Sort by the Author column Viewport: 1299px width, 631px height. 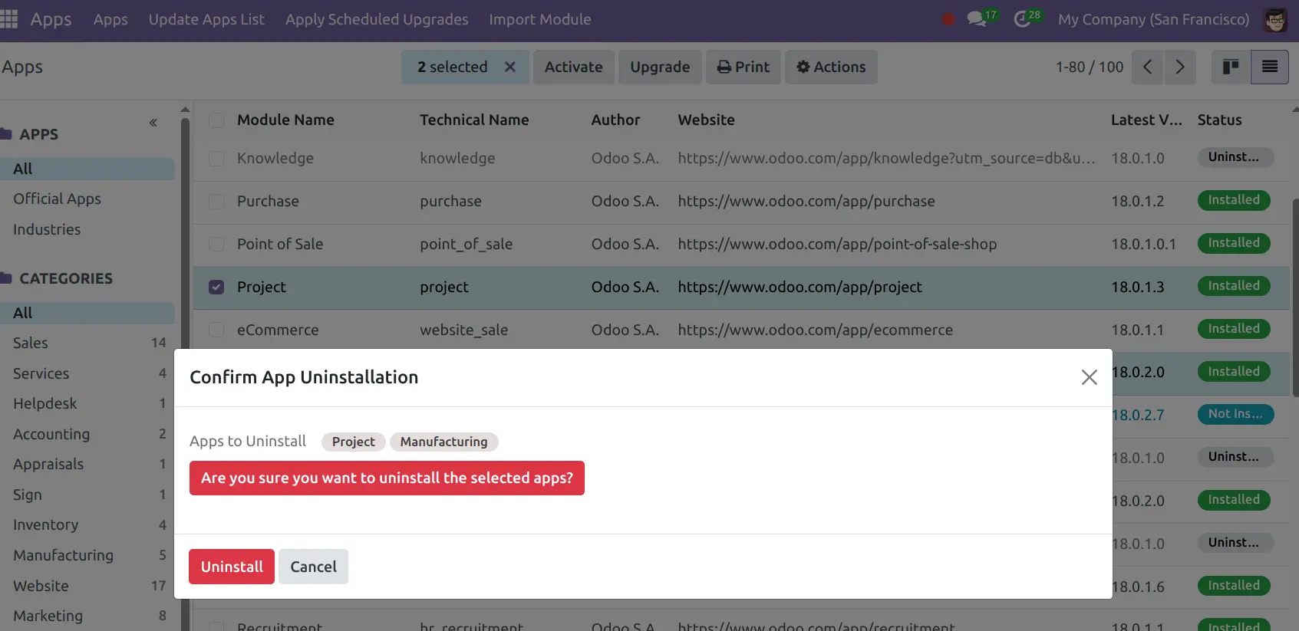615,120
